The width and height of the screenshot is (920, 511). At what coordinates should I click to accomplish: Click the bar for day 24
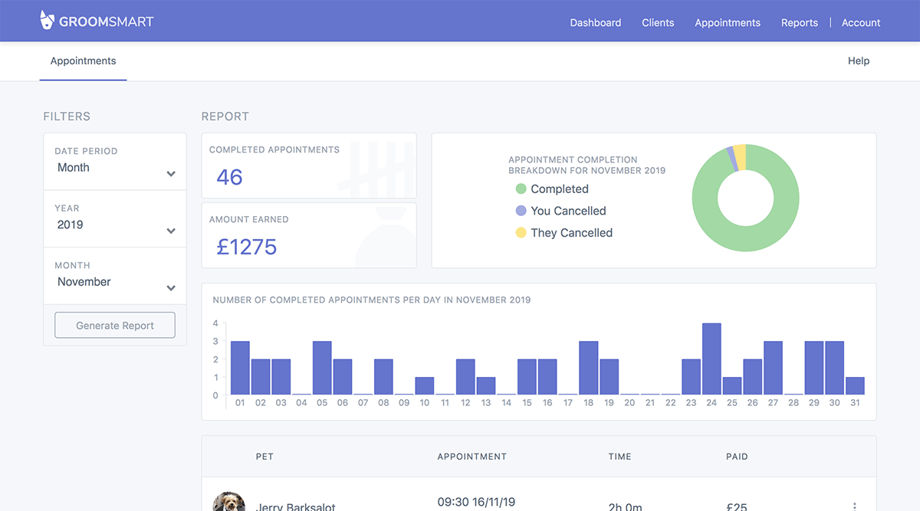[x=711, y=359]
